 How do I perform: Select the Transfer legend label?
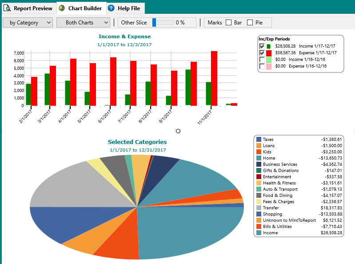[x=271, y=208]
